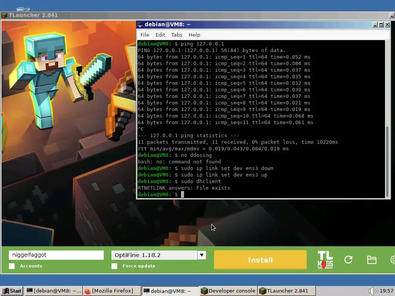Minimize the debian@VM8 terminal window
The width and height of the screenshot is (395, 296).
pos(375,25)
